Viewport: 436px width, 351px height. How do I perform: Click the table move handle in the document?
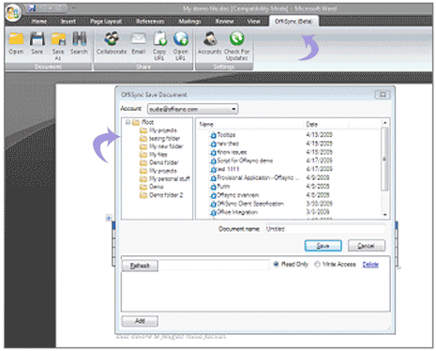coord(109,218)
